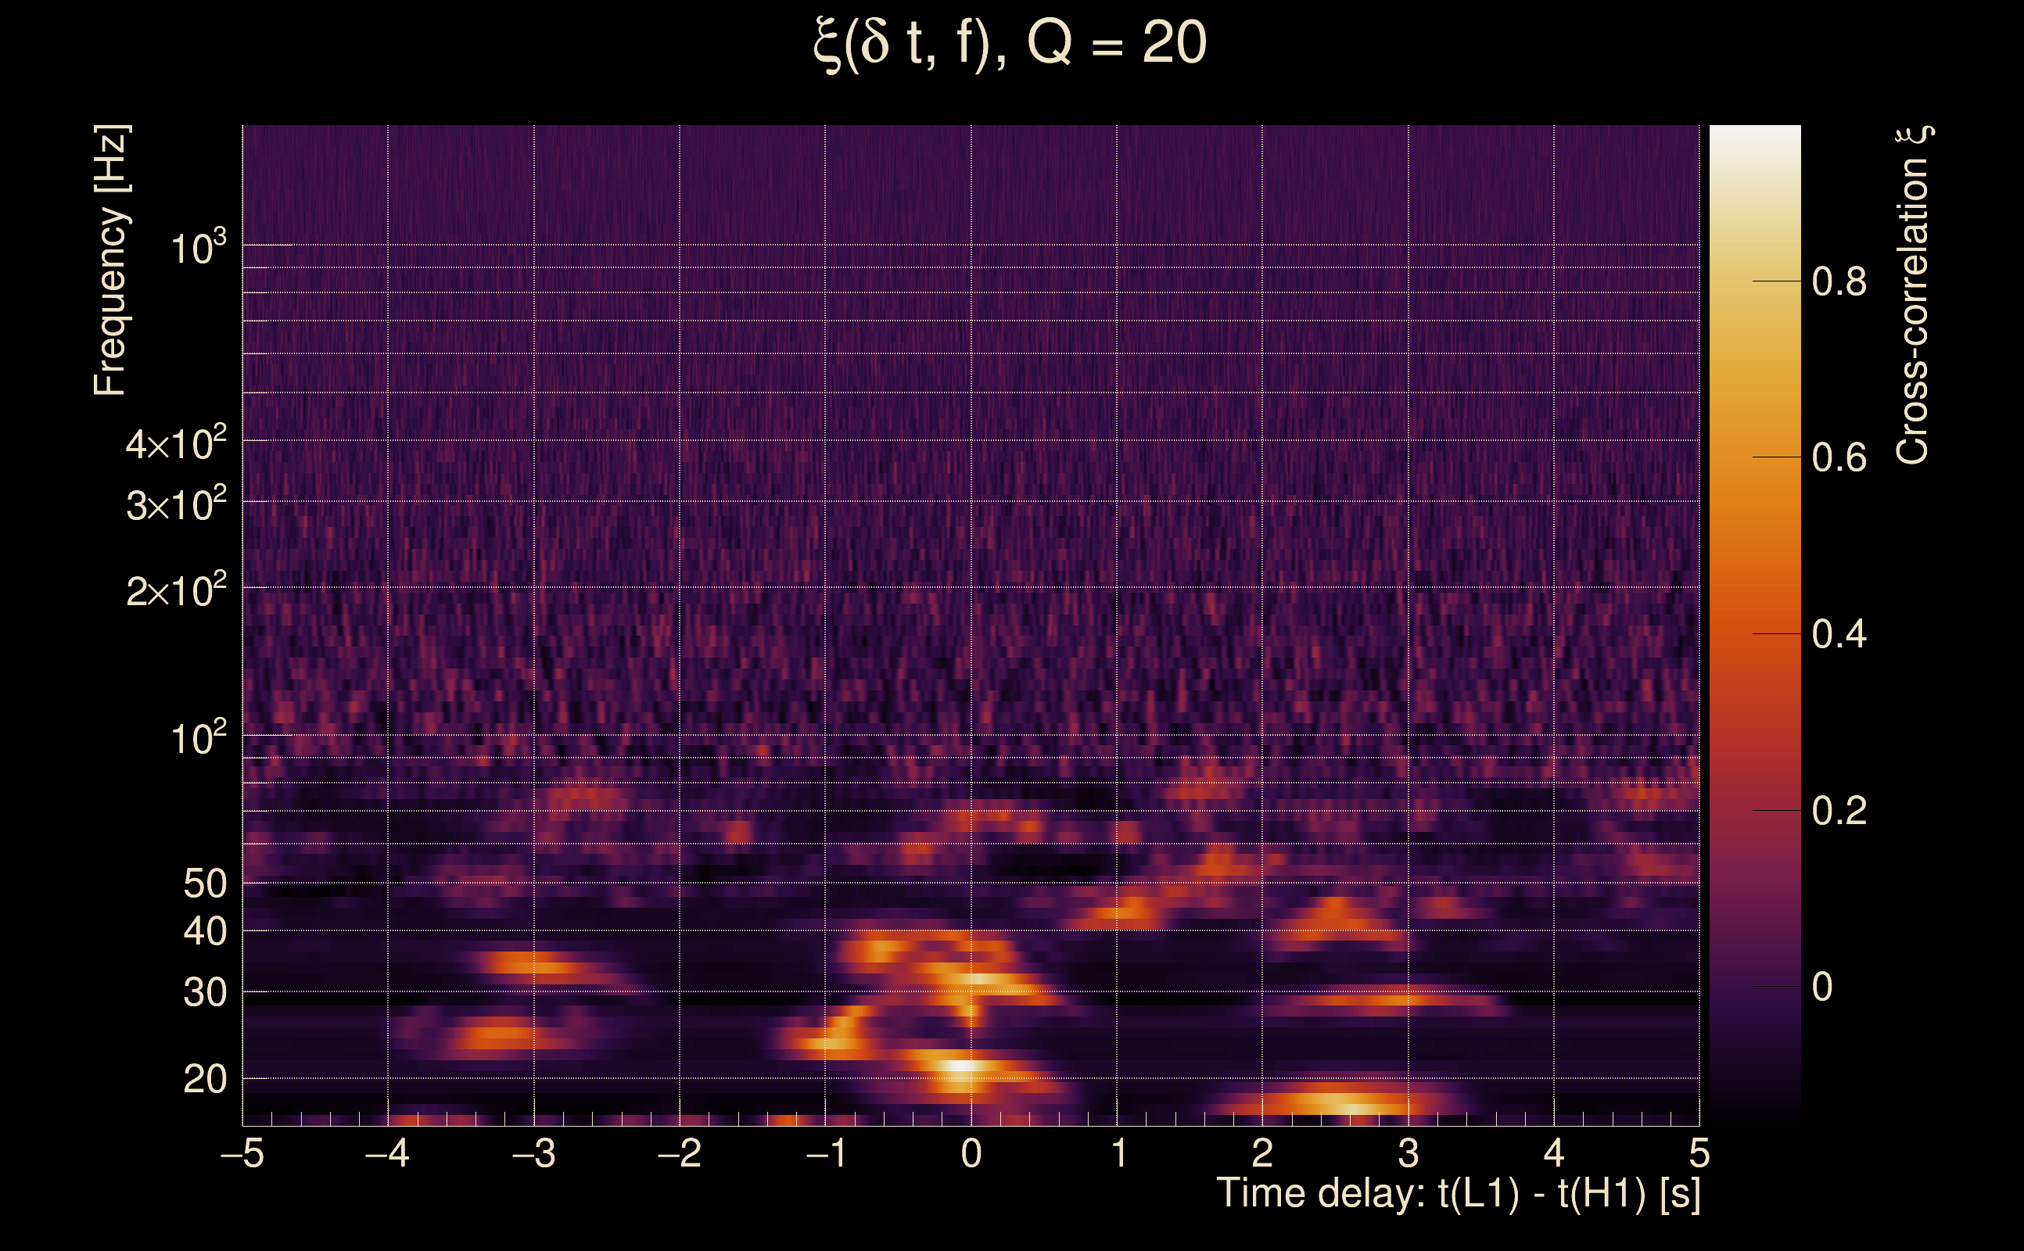Click the 0.2 colorbar tick label

[x=1839, y=811]
